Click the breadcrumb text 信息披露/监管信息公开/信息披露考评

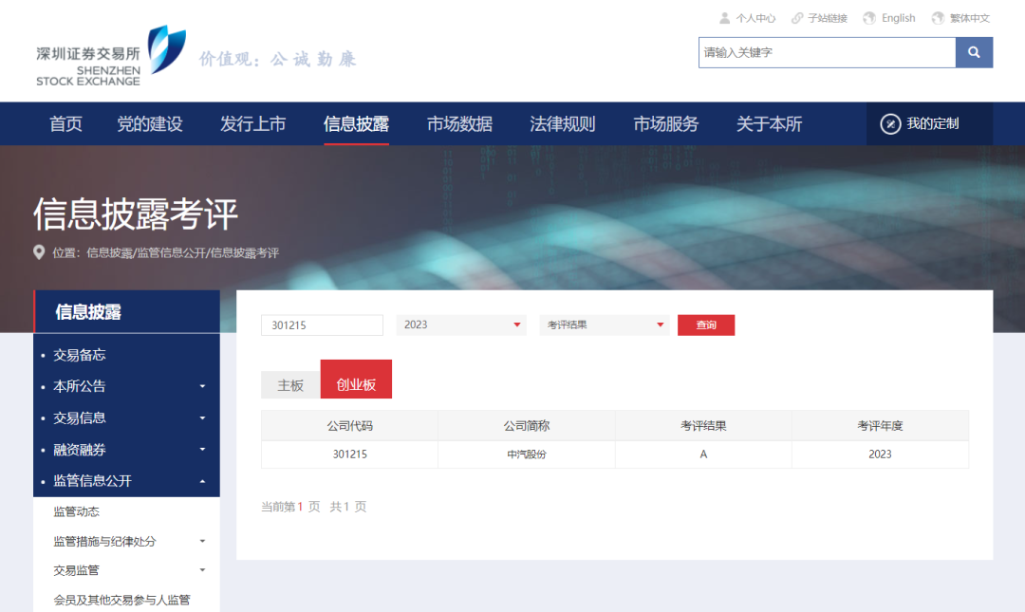click(182, 253)
